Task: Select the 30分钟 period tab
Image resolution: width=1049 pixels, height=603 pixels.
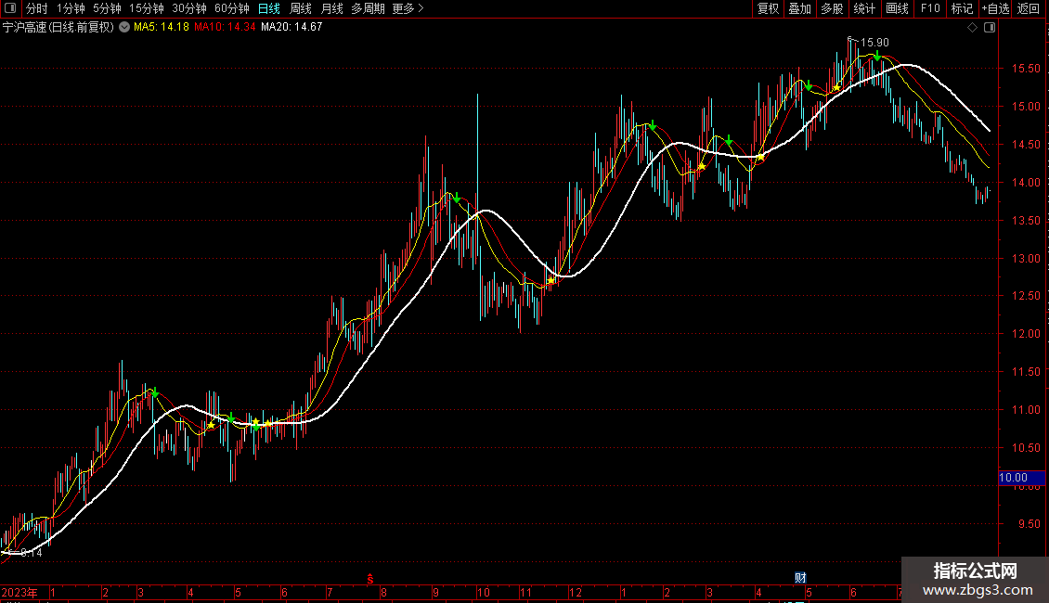Action: click(x=189, y=8)
